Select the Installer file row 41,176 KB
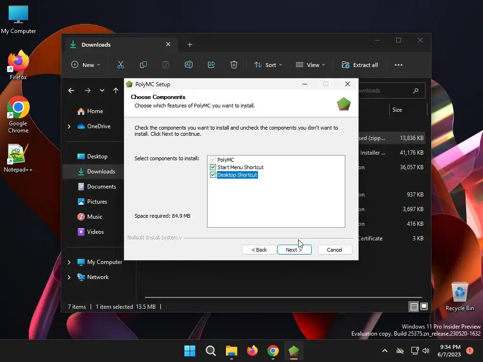Image resolution: width=483 pixels, height=362 pixels. 392,153
